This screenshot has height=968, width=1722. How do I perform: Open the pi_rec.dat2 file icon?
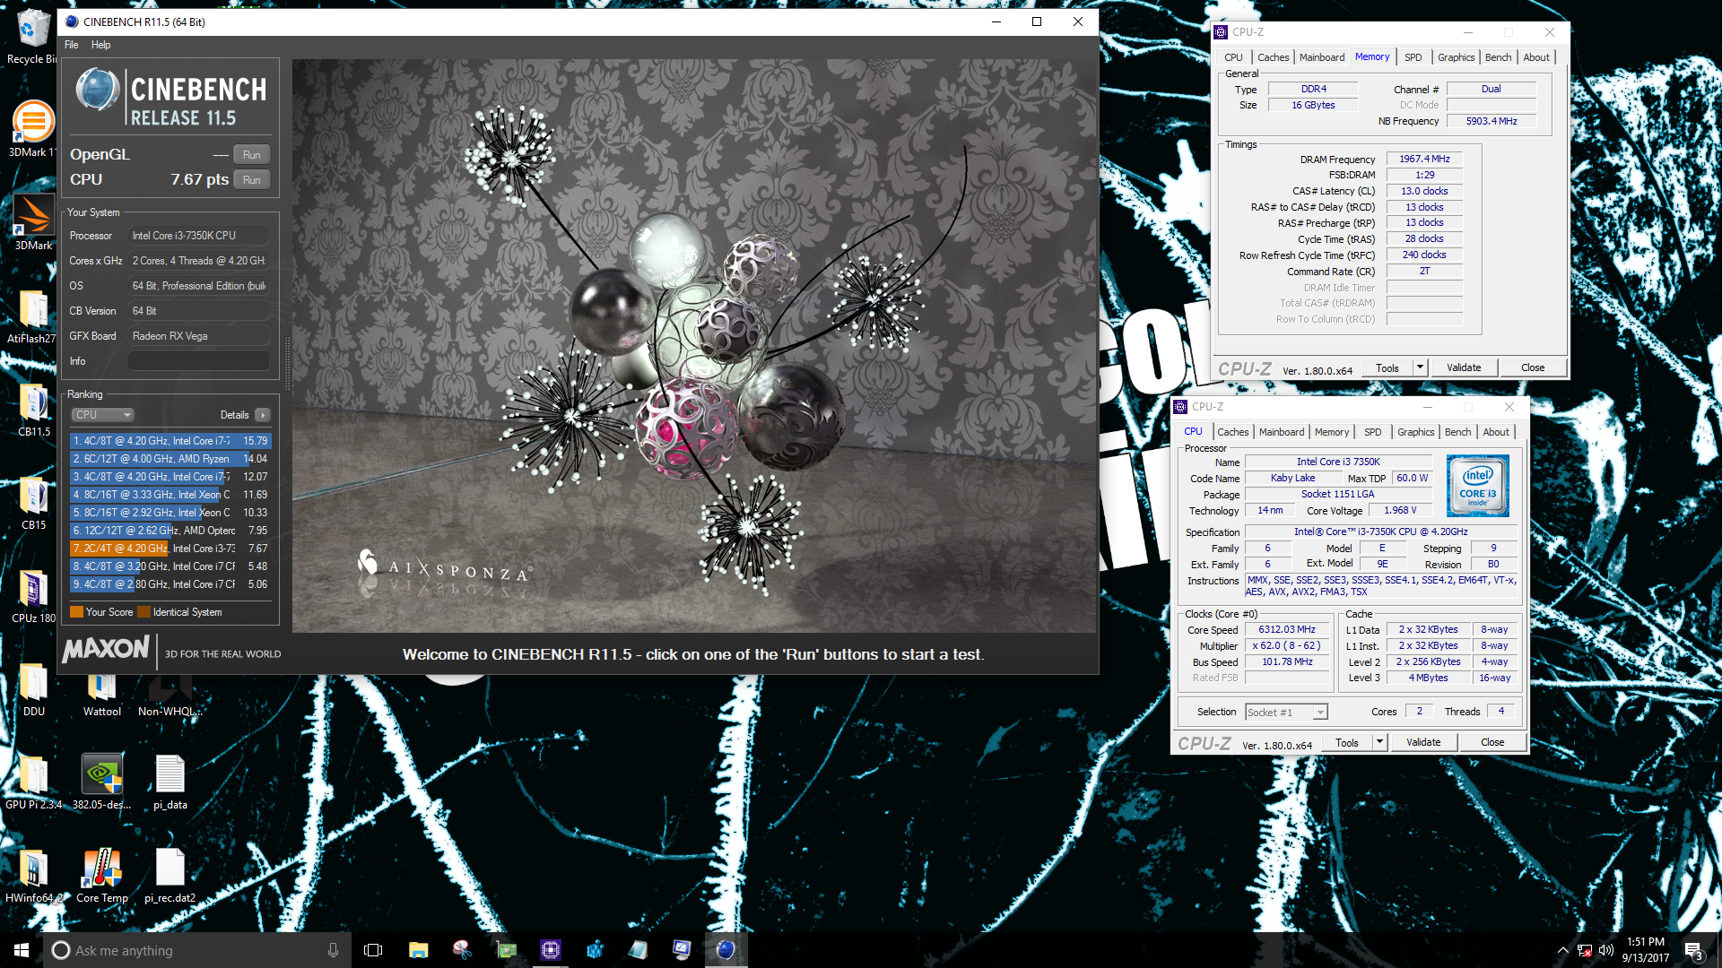[170, 876]
